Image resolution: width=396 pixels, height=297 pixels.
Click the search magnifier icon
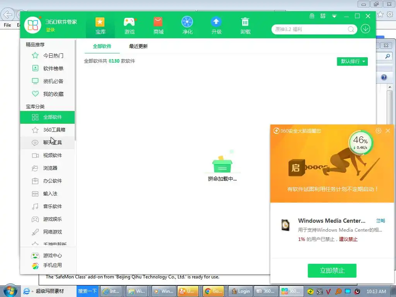point(351,29)
